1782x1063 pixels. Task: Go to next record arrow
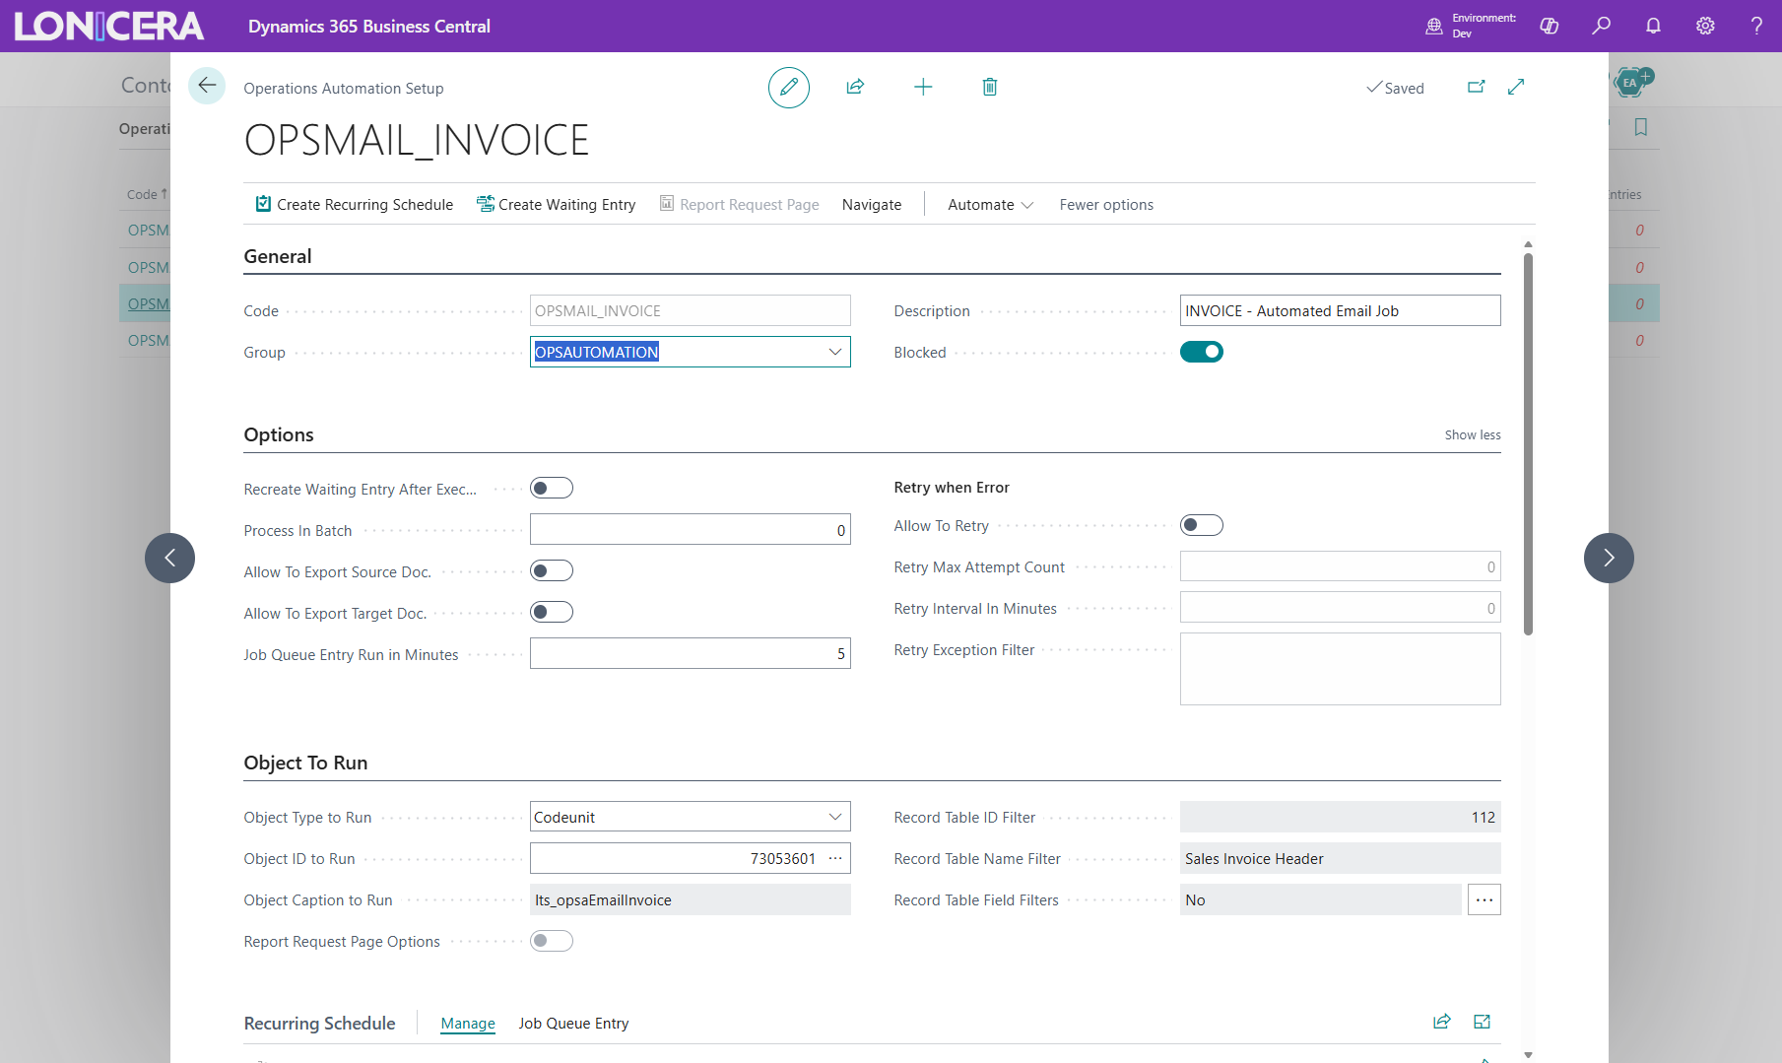[x=1609, y=558]
